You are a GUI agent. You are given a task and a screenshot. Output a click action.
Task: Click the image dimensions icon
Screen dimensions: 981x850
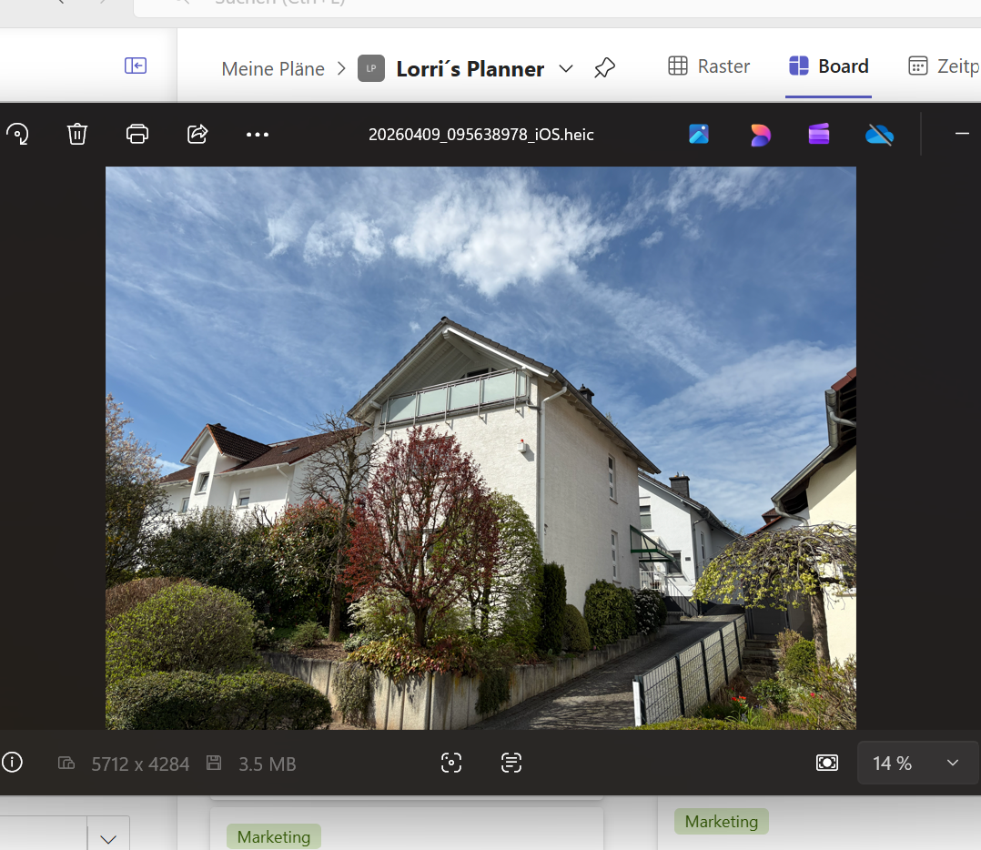tap(66, 763)
